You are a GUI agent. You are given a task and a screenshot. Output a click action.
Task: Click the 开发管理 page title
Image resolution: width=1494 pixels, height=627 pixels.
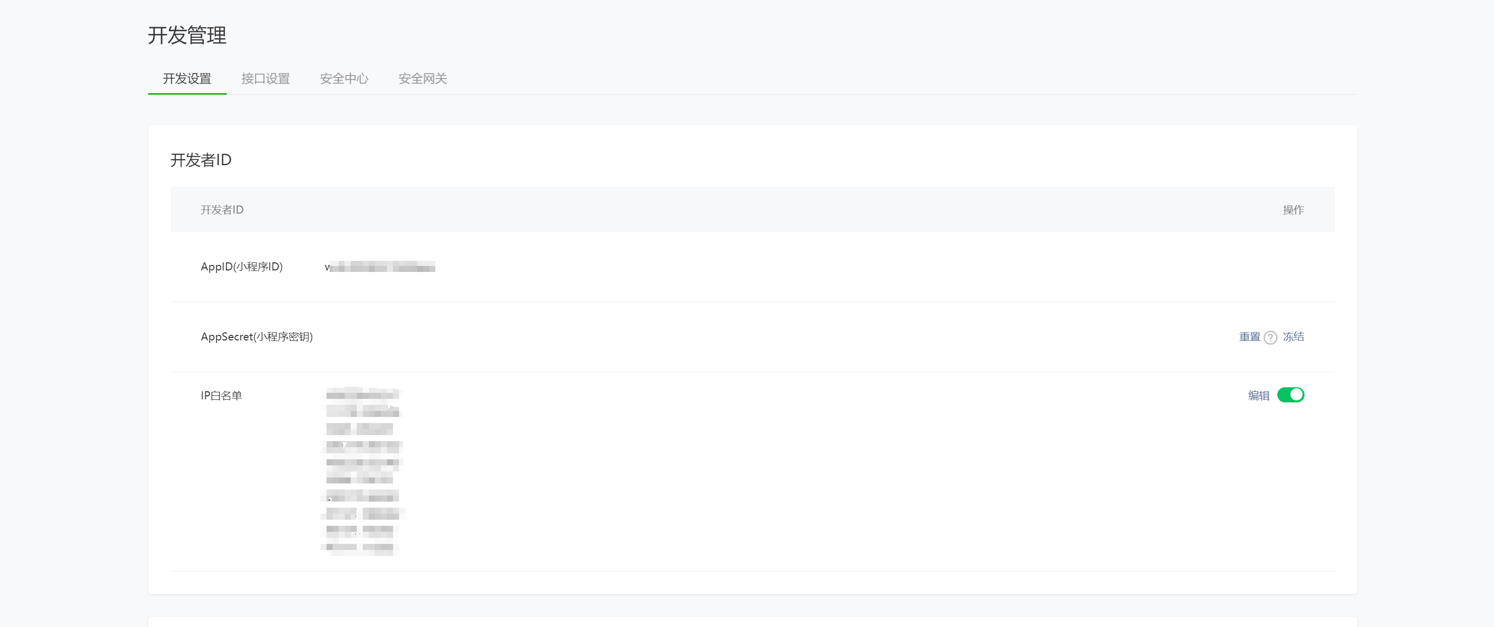click(x=187, y=36)
